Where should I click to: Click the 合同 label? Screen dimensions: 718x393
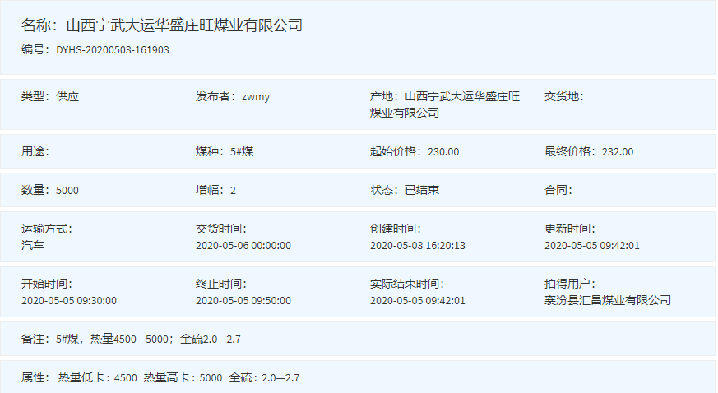click(558, 190)
